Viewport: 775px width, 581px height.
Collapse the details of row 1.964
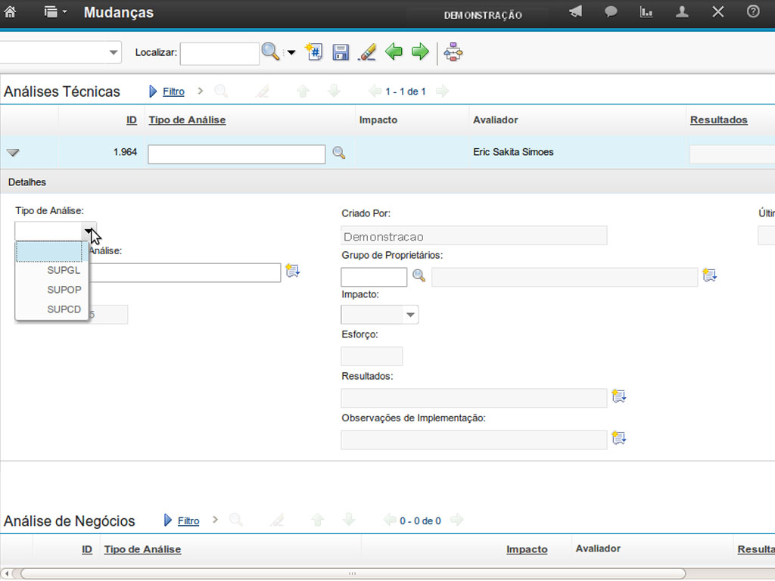click(x=13, y=153)
